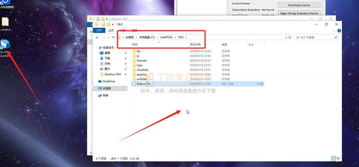The height and width of the screenshot is (167, 359).
Task: Open 图片 in quick access
Action: (107, 69)
